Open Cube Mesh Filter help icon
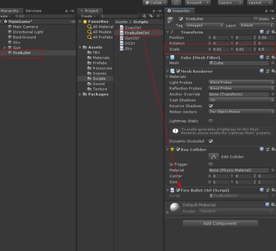The height and width of the screenshot is (251, 276). coord(261,57)
